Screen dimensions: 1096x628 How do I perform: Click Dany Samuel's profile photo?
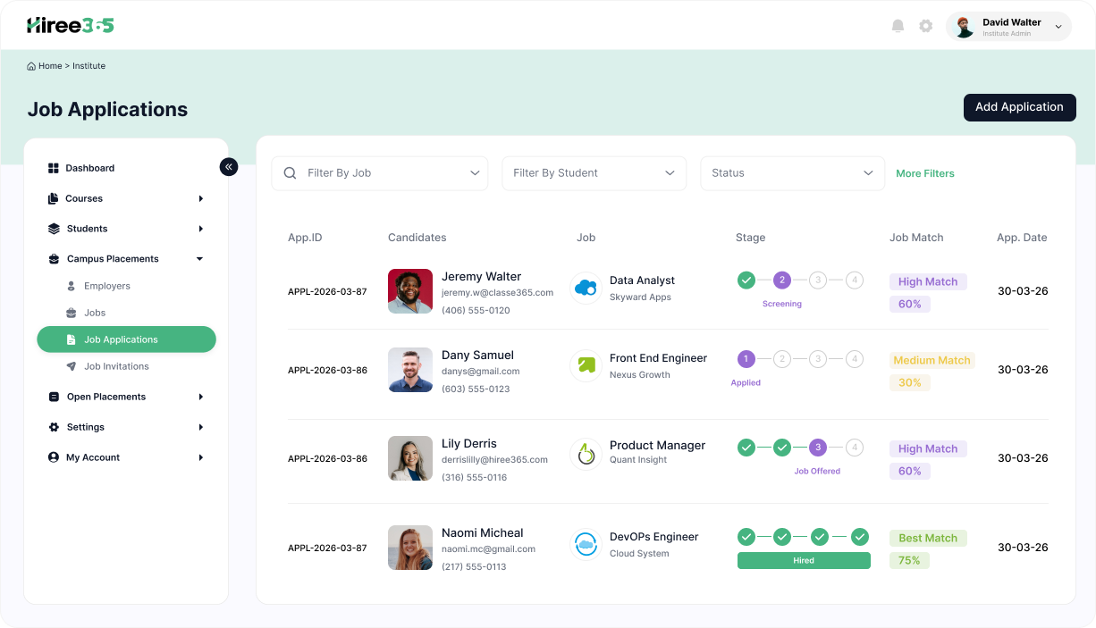(x=410, y=370)
